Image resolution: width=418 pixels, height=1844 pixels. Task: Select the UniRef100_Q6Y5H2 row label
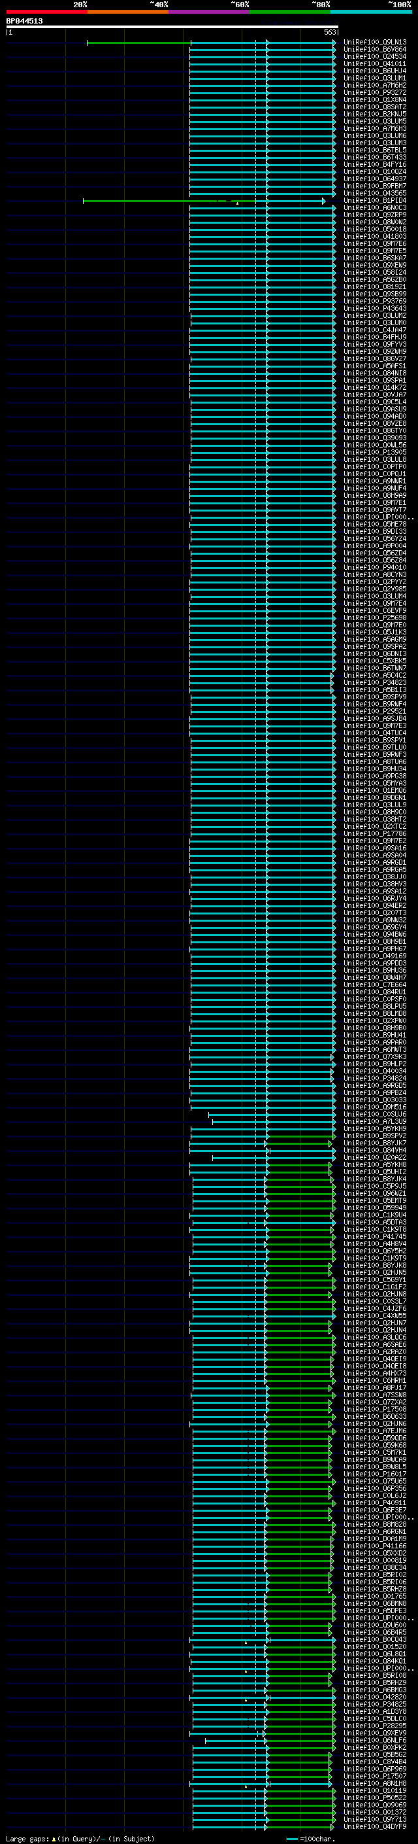click(x=374, y=1251)
